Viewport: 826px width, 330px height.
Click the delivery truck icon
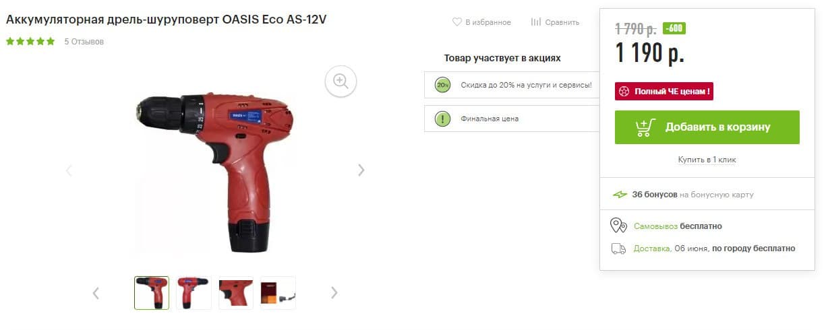[x=618, y=249]
